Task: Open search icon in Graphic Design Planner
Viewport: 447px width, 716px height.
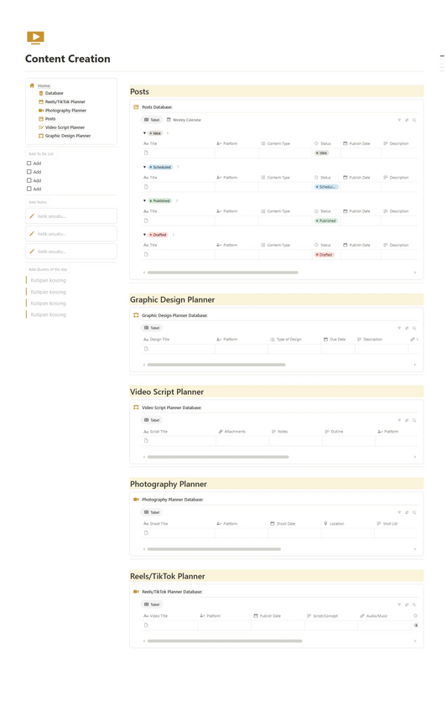Action: 414,329
